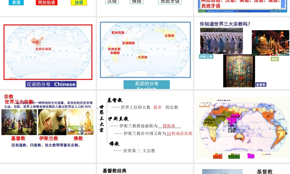
Task: Select the 你知道世界三大宗教吗 slide
Action: (x=242, y=53)
